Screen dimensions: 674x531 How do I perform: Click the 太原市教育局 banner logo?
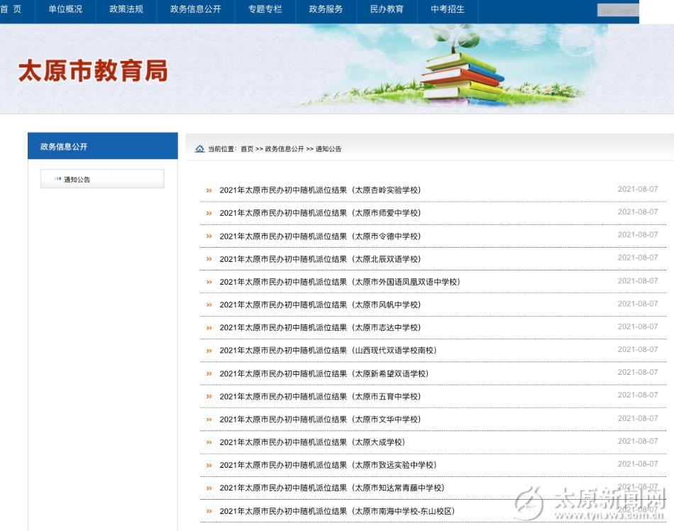93,71
